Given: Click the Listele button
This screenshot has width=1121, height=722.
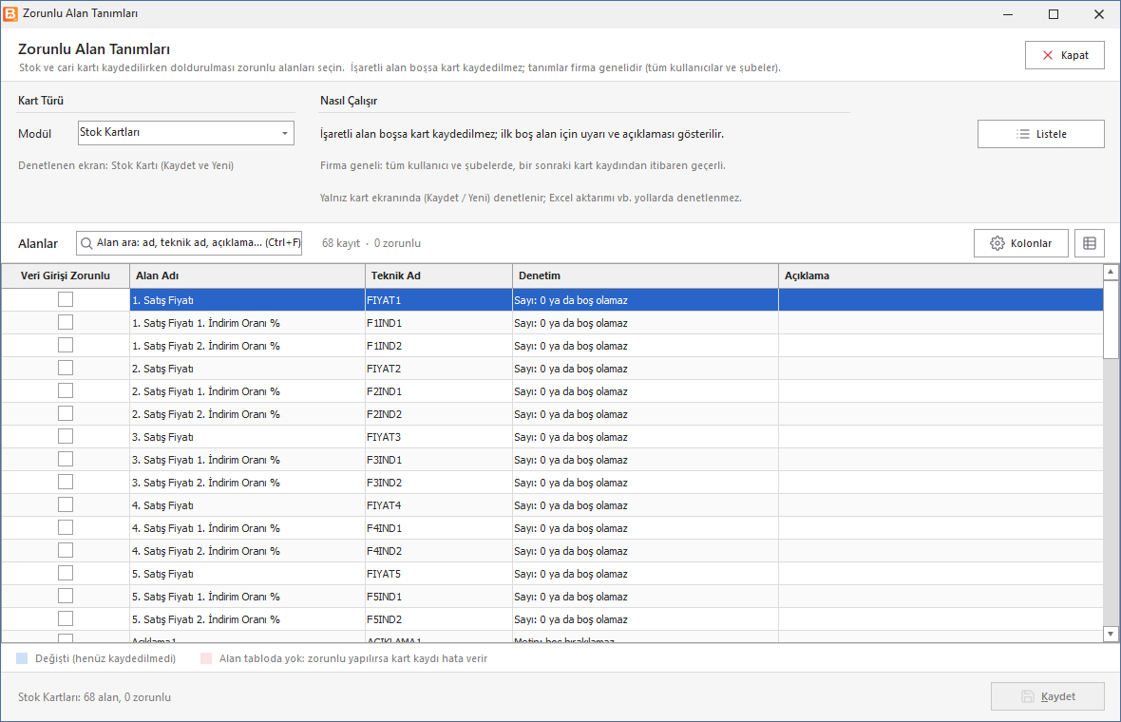Looking at the screenshot, I should (1041, 134).
